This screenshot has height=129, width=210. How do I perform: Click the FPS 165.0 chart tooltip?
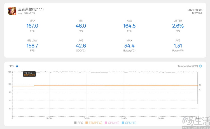[x=29, y=74]
